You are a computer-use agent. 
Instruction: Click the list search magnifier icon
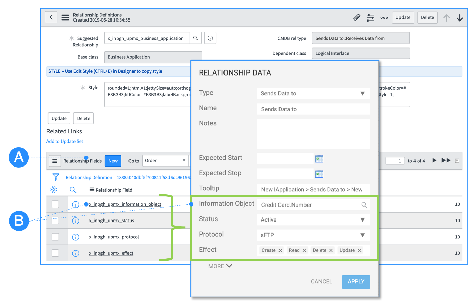73,190
